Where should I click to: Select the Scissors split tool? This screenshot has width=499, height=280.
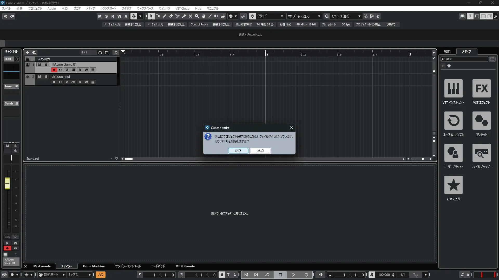[177, 16]
